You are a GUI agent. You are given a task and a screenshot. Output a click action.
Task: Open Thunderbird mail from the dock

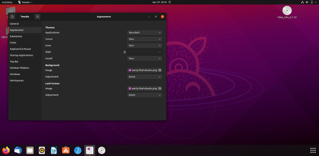click(18, 150)
